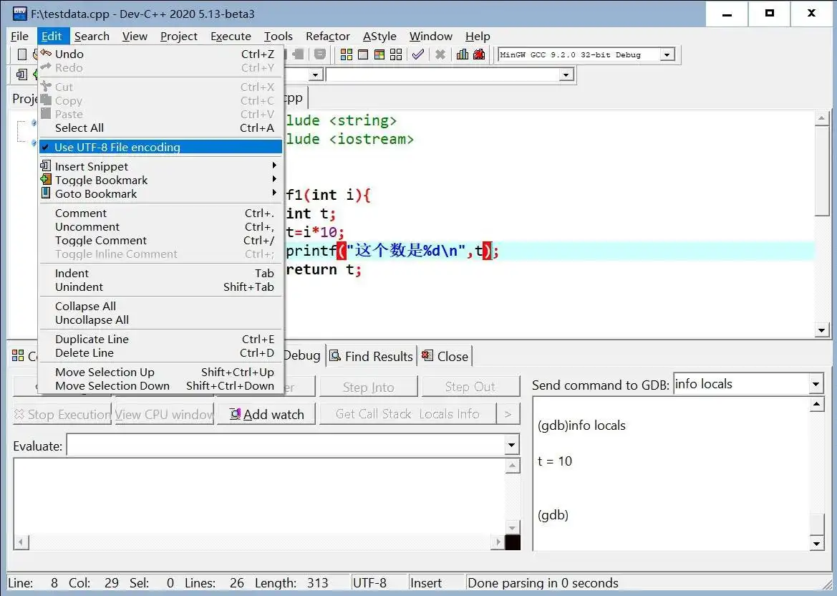Click the Run window icon in the toolbar
Viewport: 837px width, 596px height.
[363, 54]
